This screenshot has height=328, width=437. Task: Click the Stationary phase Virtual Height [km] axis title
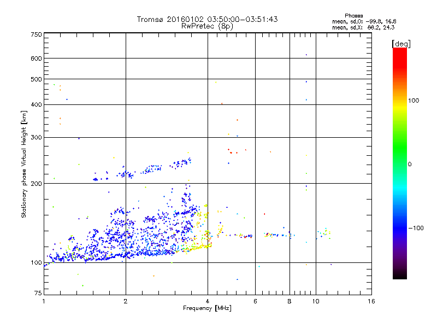[24, 165]
